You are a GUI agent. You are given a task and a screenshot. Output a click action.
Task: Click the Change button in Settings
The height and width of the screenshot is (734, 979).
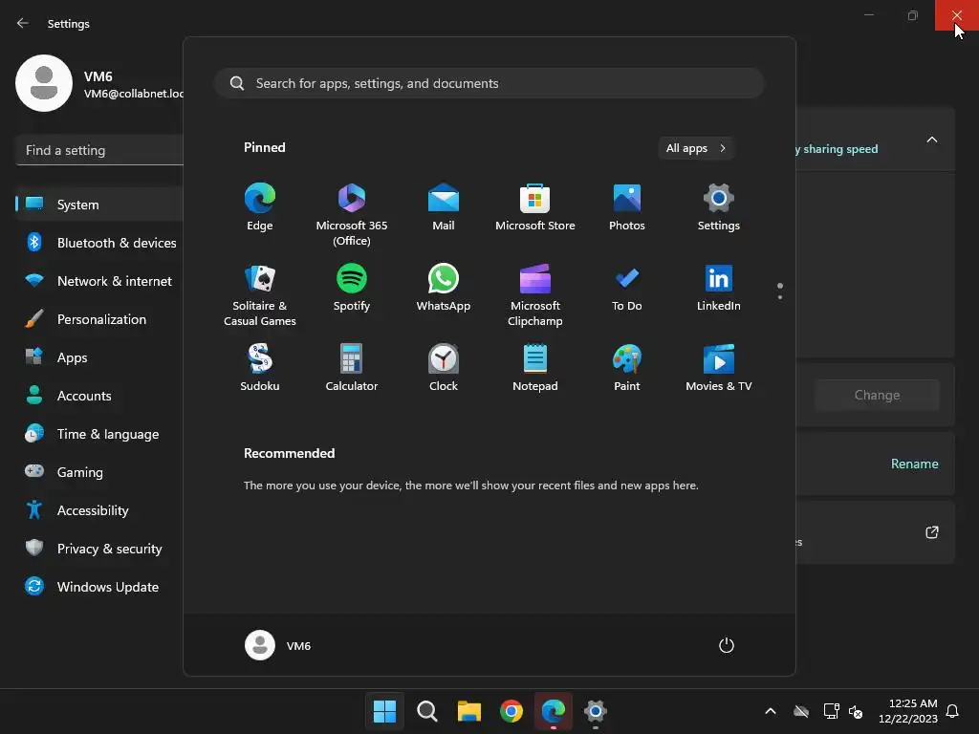877,395
